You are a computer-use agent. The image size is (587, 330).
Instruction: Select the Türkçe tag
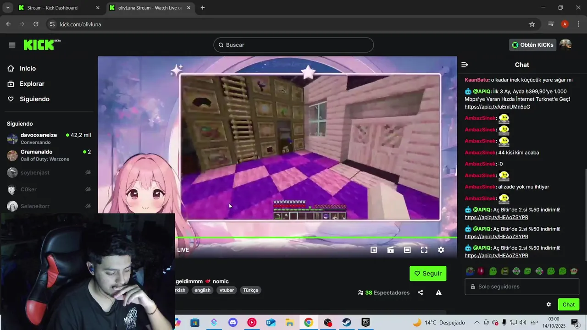pyautogui.click(x=251, y=290)
